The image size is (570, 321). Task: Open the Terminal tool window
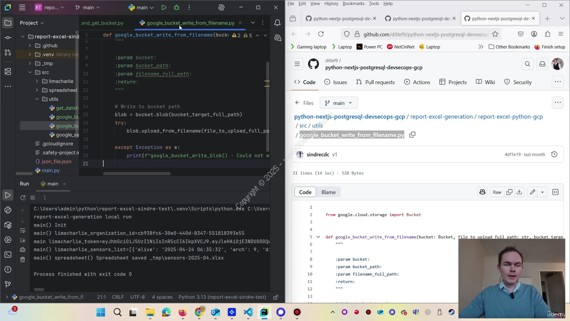click(x=8, y=255)
